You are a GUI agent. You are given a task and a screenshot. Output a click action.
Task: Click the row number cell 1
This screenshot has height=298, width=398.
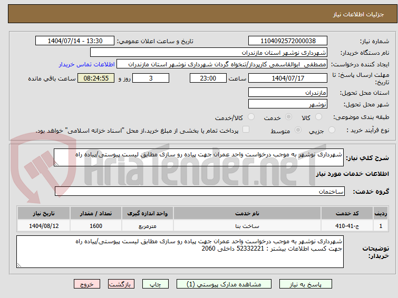381,226
